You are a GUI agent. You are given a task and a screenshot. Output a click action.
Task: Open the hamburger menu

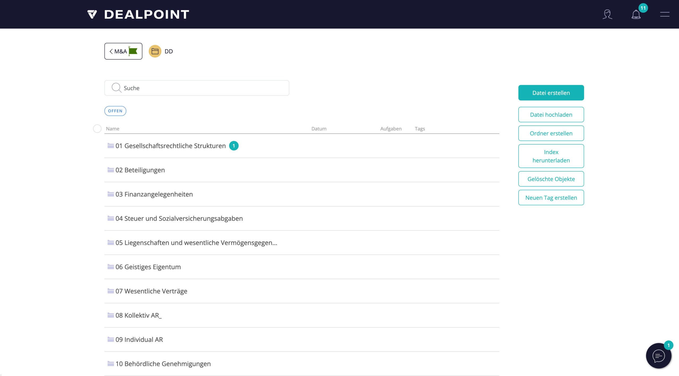tap(665, 14)
